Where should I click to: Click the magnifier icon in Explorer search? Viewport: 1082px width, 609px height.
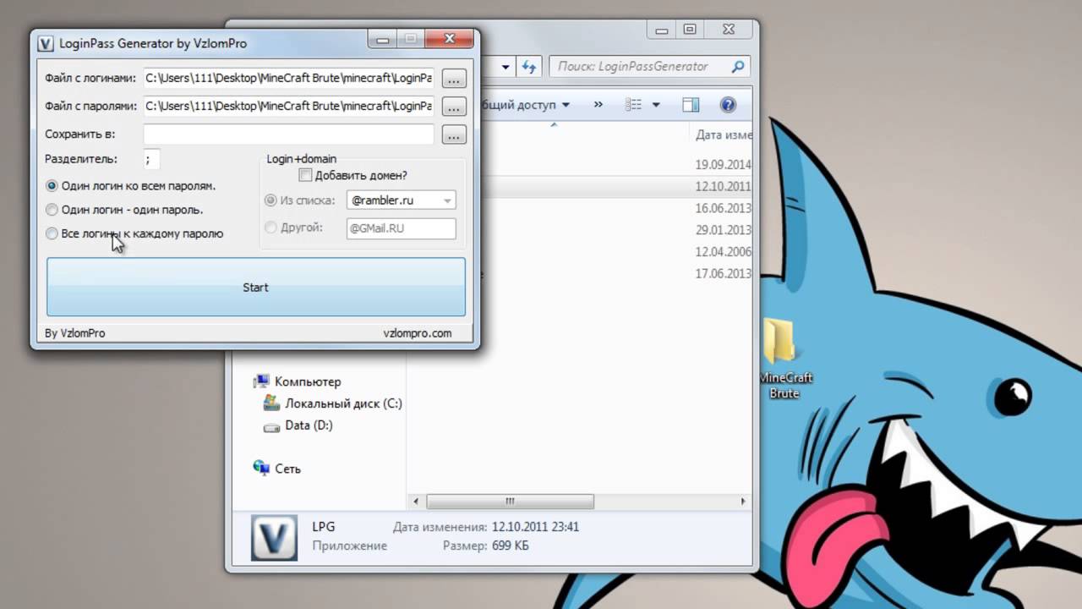(738, 66)
